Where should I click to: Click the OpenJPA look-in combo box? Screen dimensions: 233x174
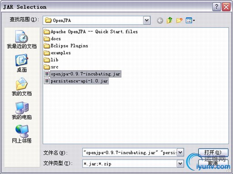pyautogui.click(x=96, y=20)
